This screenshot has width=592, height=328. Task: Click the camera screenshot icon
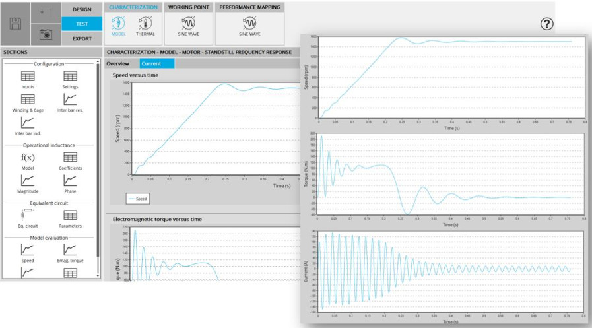click(x=45, y=34)
